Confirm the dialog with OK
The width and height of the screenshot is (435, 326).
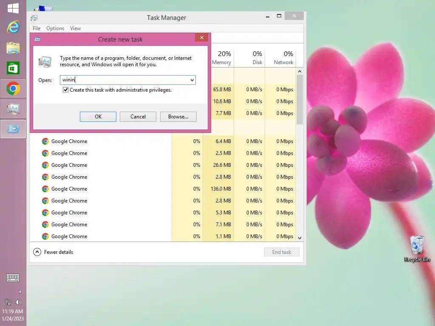coord(98,117)
